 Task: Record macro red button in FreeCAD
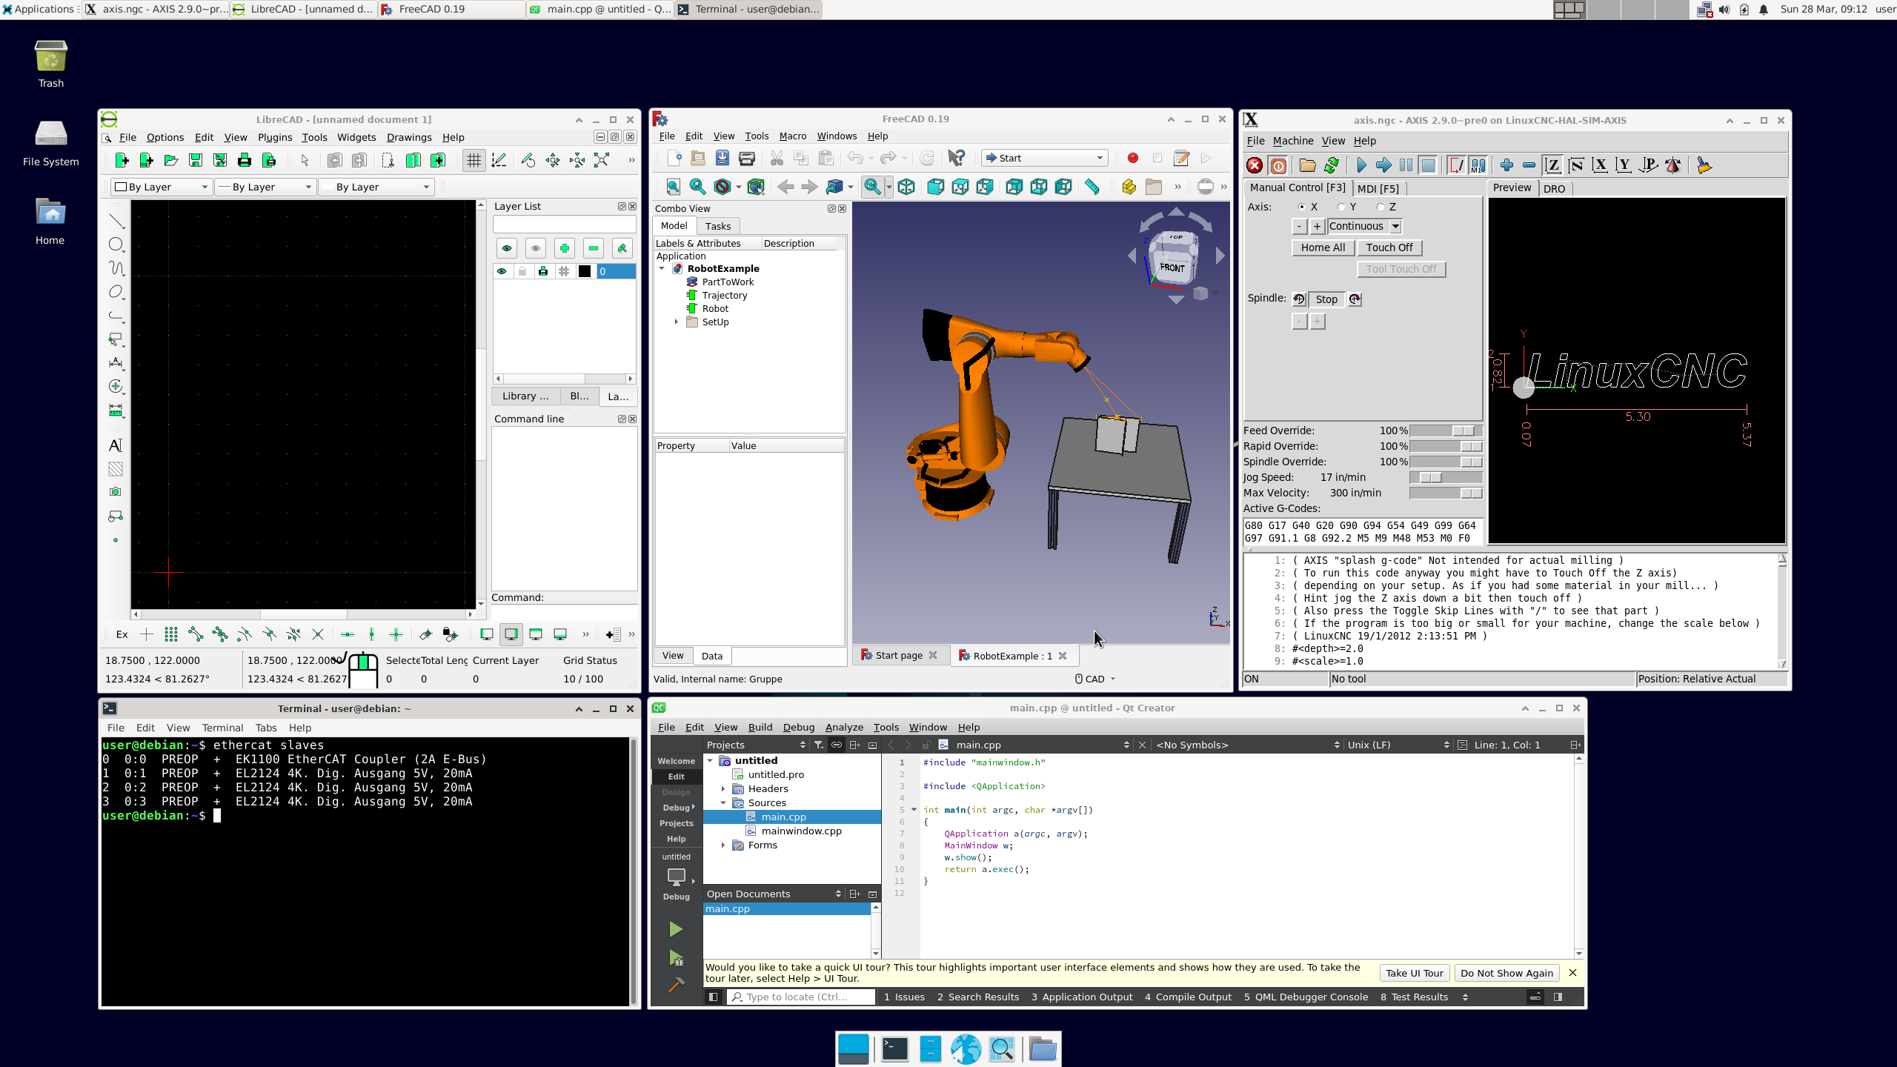[1132, 158]
